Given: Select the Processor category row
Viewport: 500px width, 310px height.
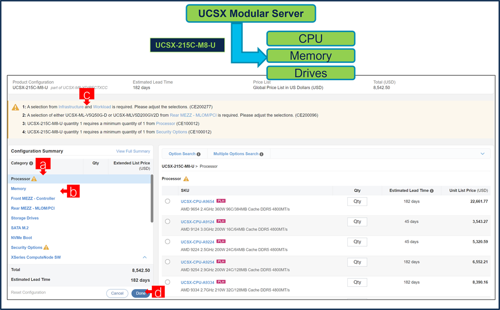Looking at the screenshot, I should (79, 179).
